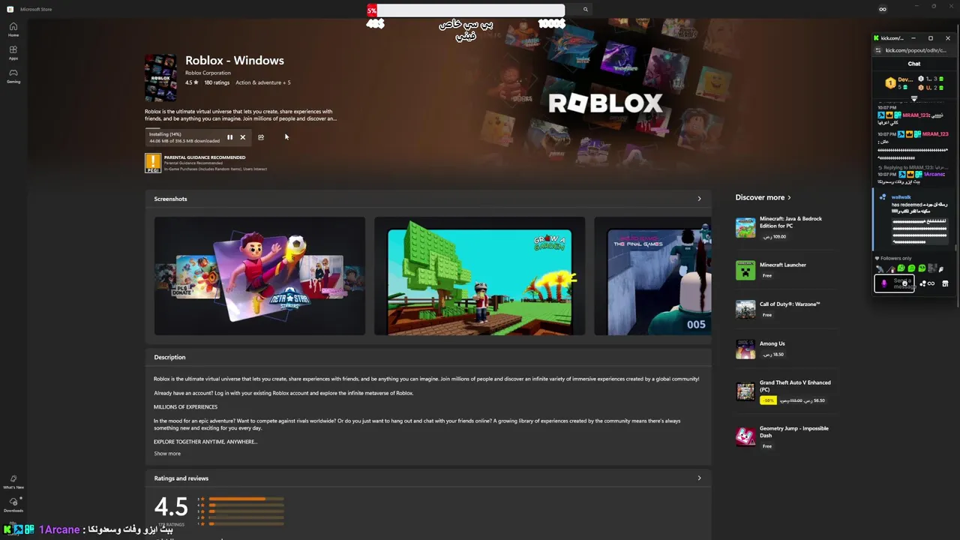
Task: Open What's New in the sidebar
Action: [x=13, y=481]
